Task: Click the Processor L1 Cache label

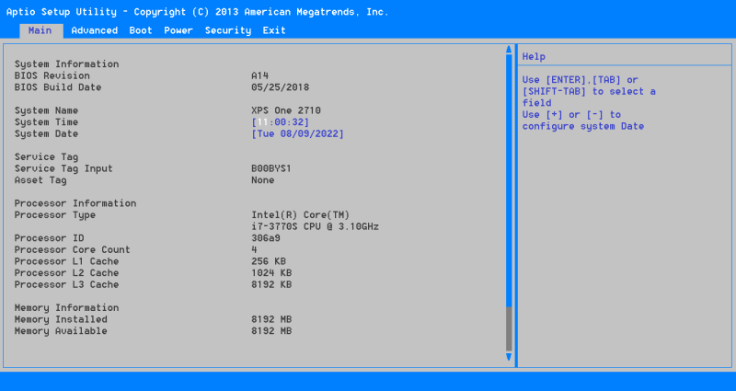Action: pyautogui.click(x=66, y=261)
